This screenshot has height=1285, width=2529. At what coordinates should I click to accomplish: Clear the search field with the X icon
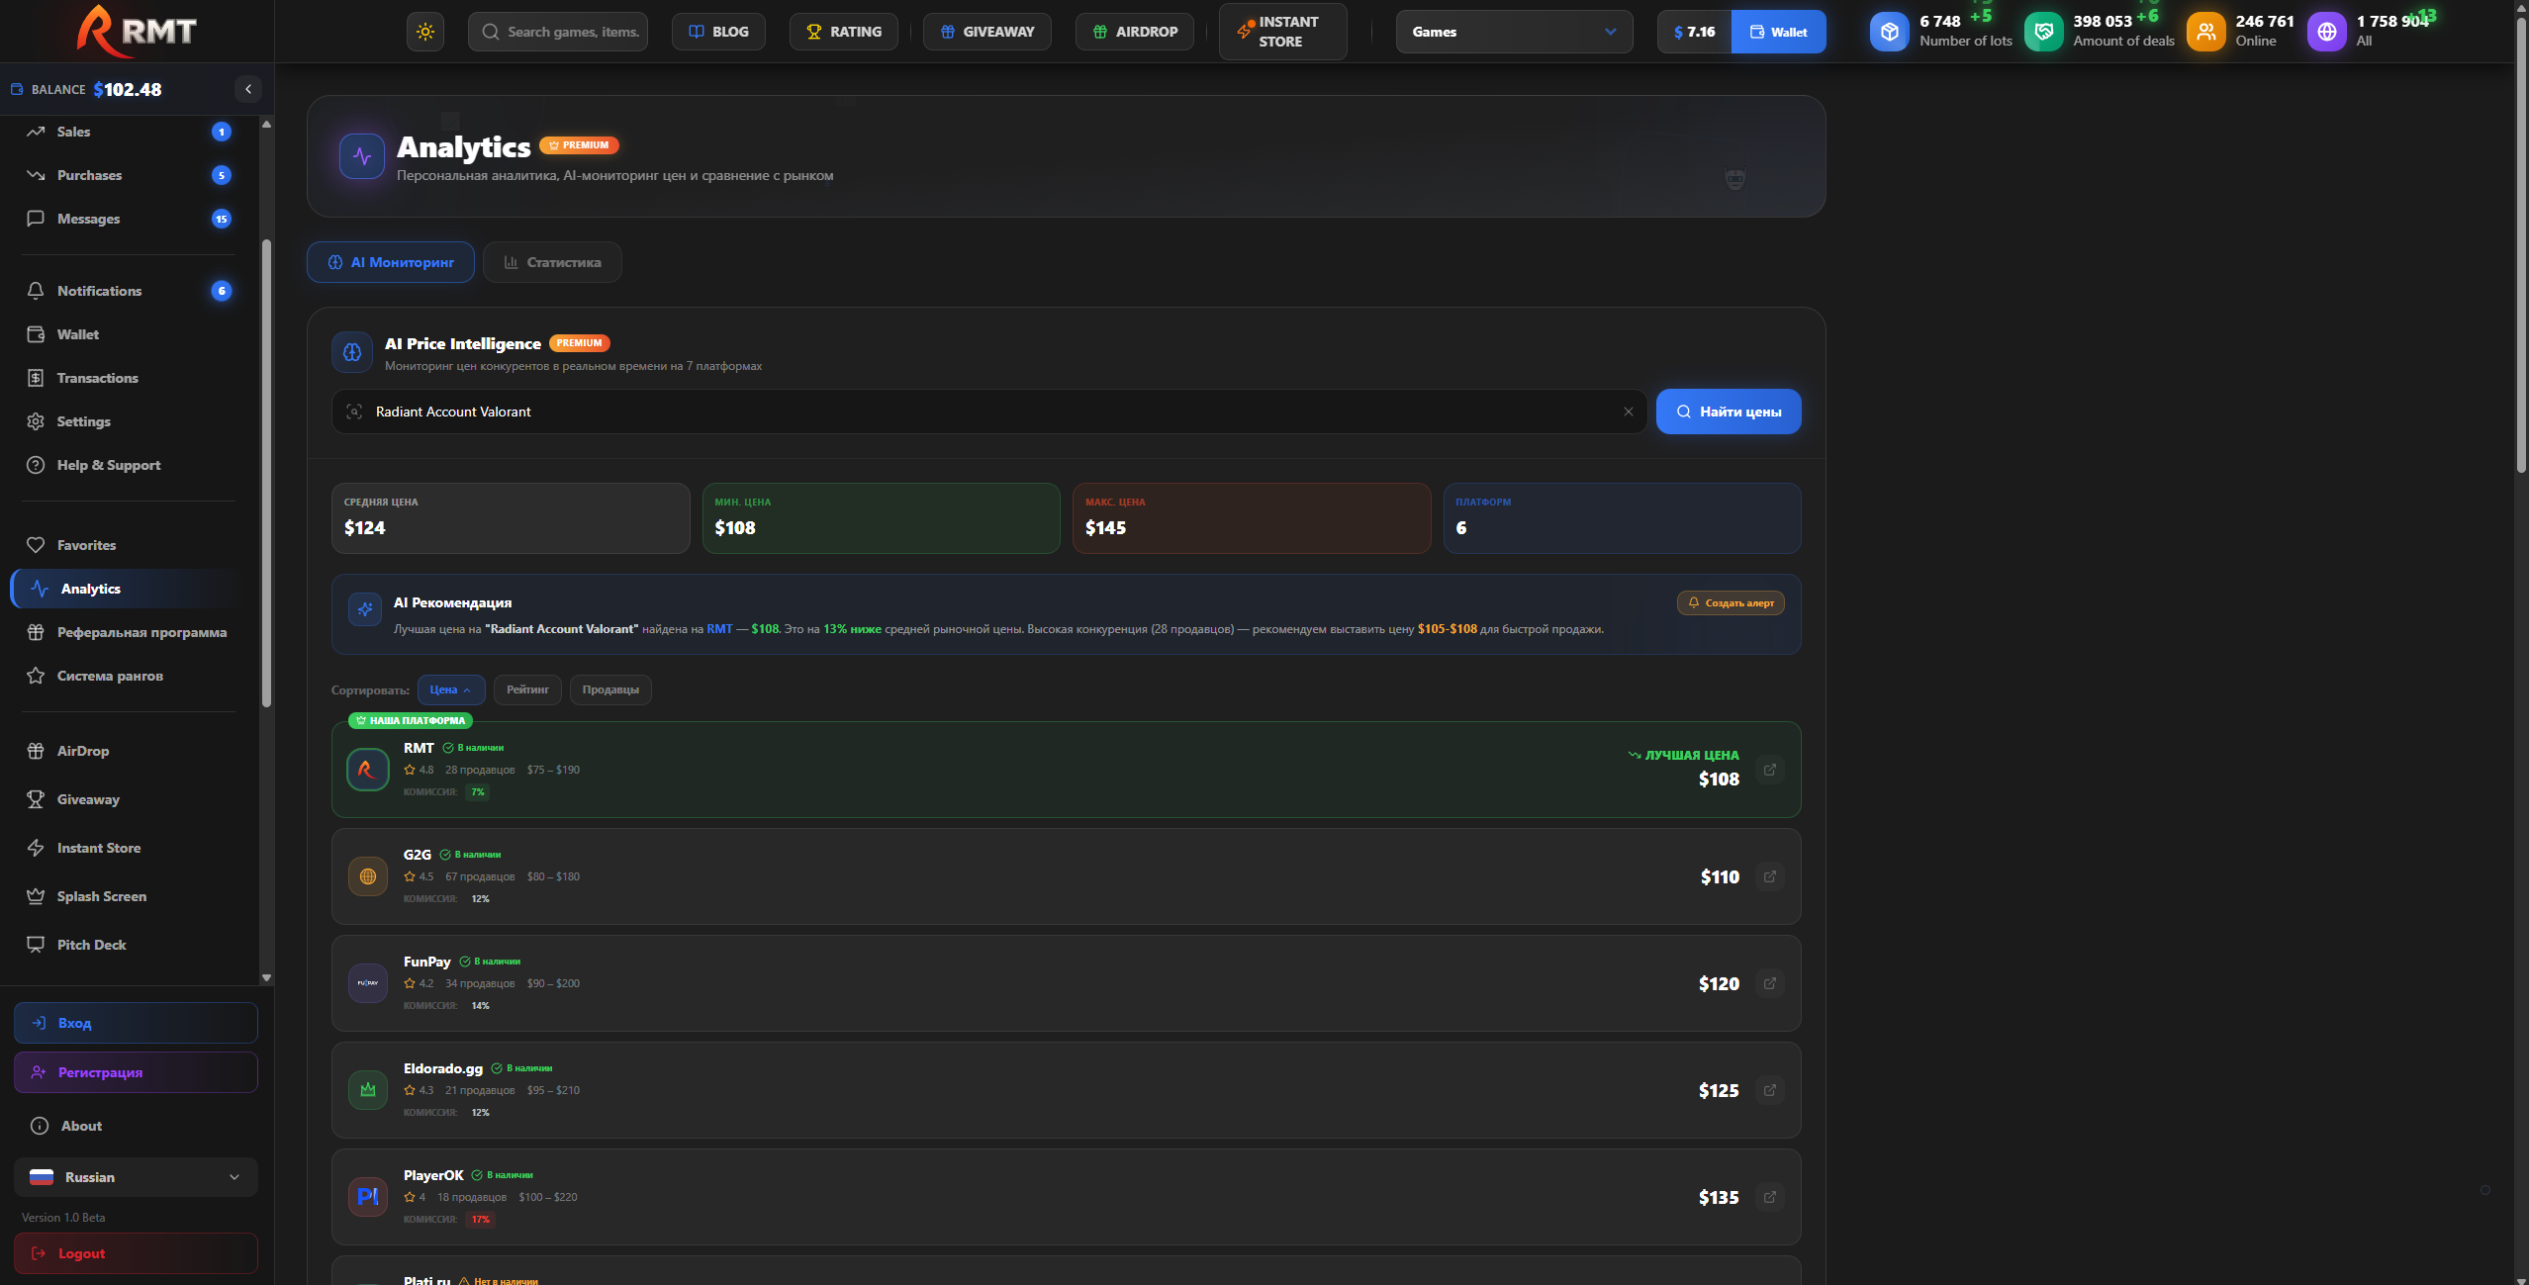coord(1629,412)
